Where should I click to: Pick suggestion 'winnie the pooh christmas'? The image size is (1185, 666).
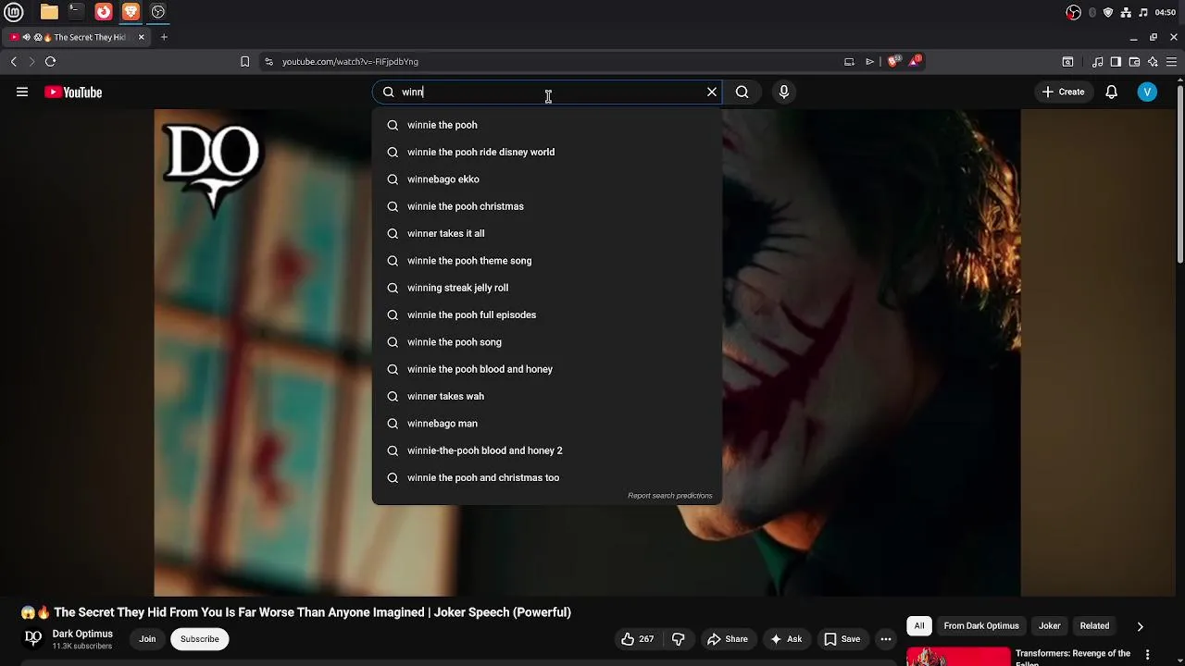tap(546, 206)
